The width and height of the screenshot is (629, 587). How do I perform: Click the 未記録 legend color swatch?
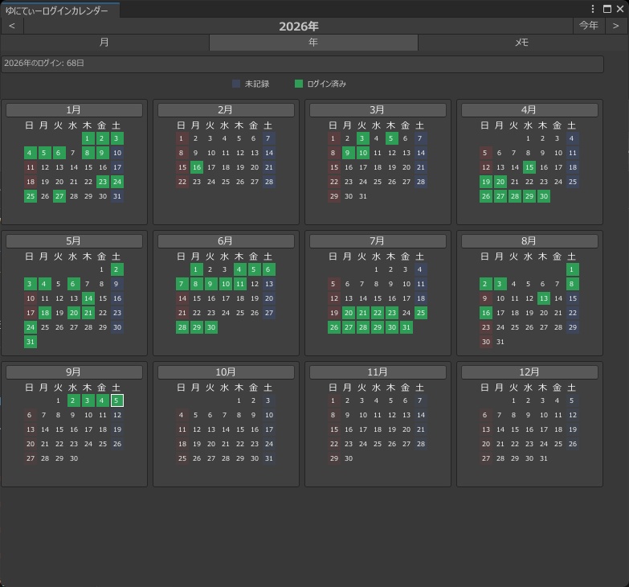click(236, 84)
